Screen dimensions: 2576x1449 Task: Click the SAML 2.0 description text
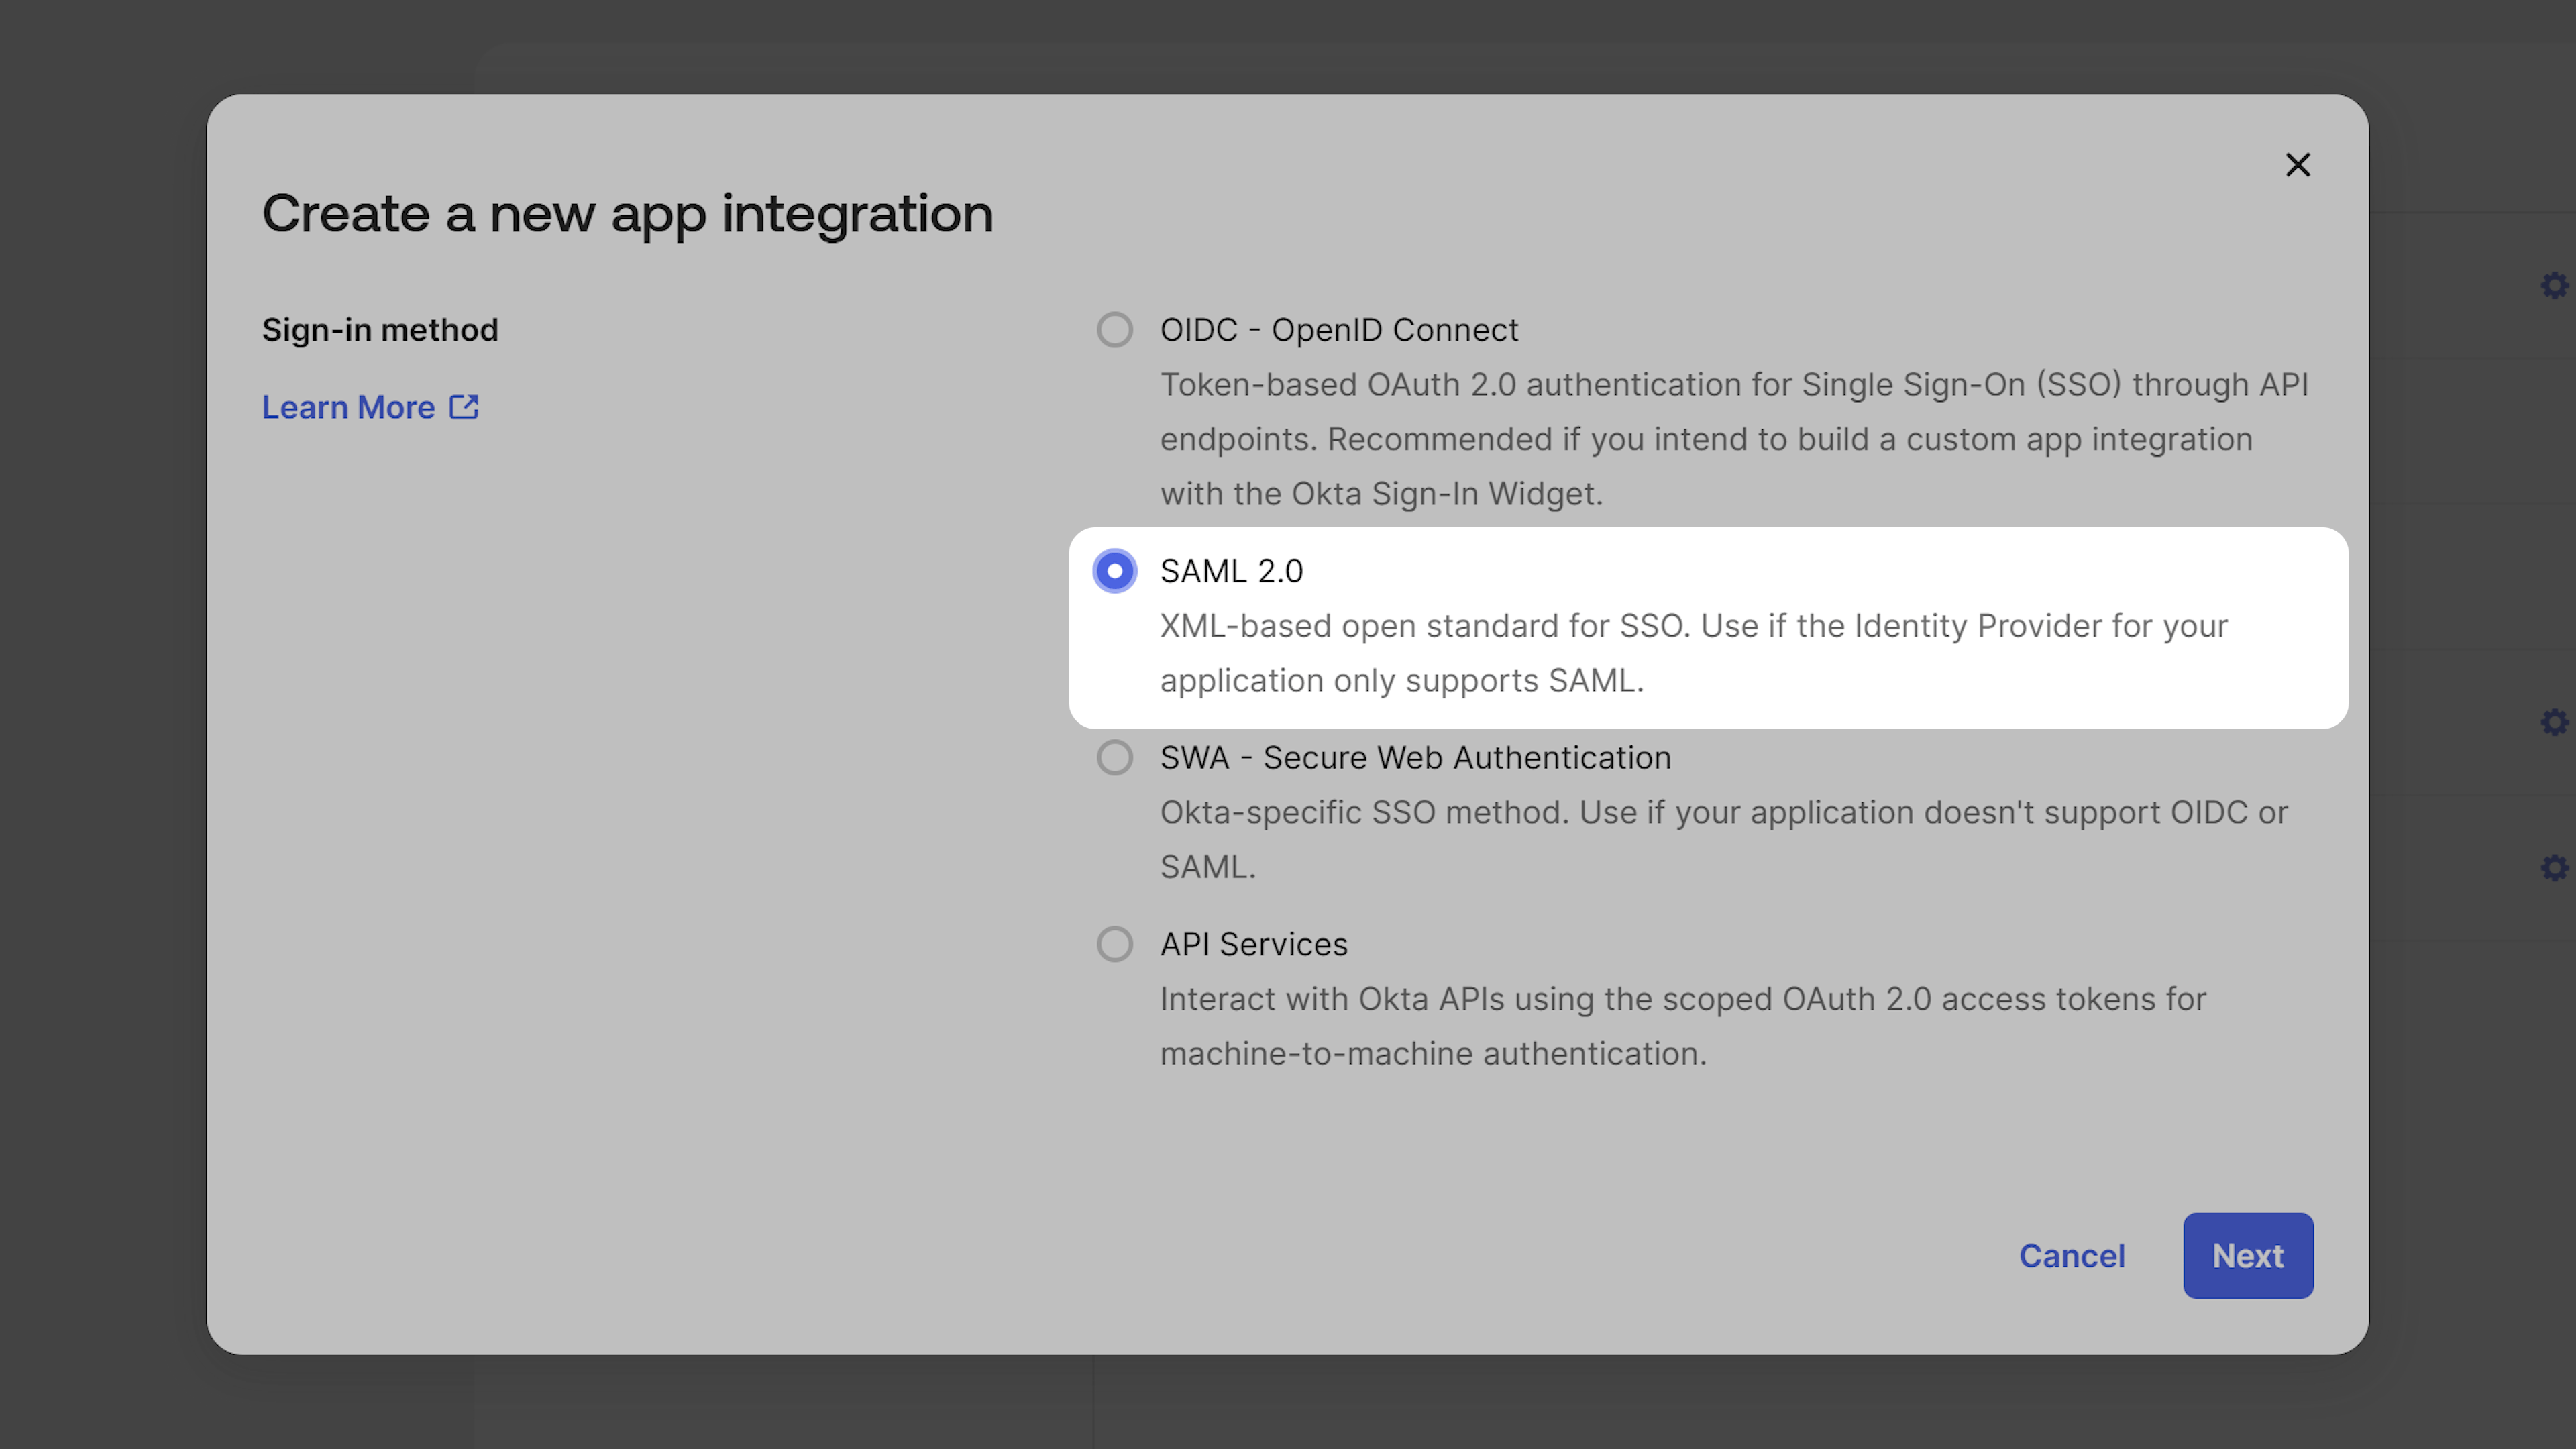[x=1694, y=653]
